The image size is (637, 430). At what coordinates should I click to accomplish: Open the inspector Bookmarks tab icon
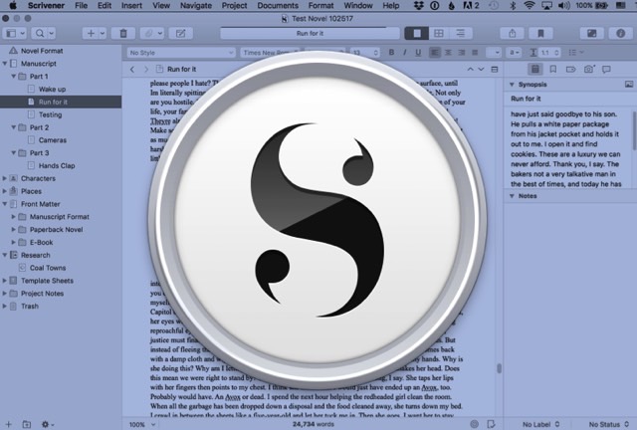point(553,69)
